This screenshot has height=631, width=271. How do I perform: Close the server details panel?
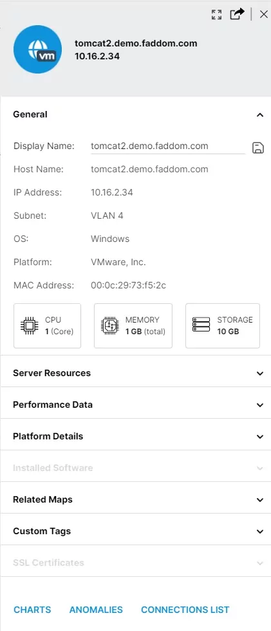click(264, 14)
